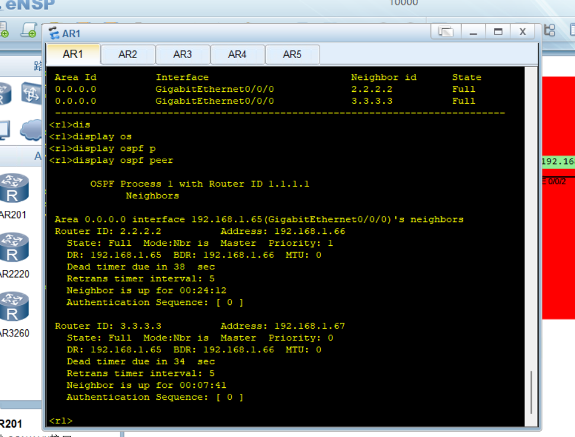Image resolution: width=575 pixels, height=437 pixels.
Task: Click the open topology scroll icon
Action: (x=28, y=31)
